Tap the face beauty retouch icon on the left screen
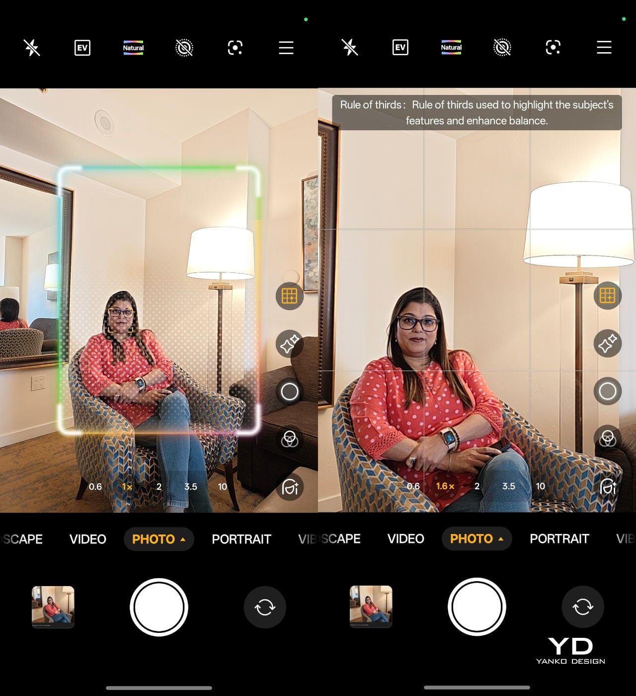This screenshot has width=636, height=696. click(290, 487)
